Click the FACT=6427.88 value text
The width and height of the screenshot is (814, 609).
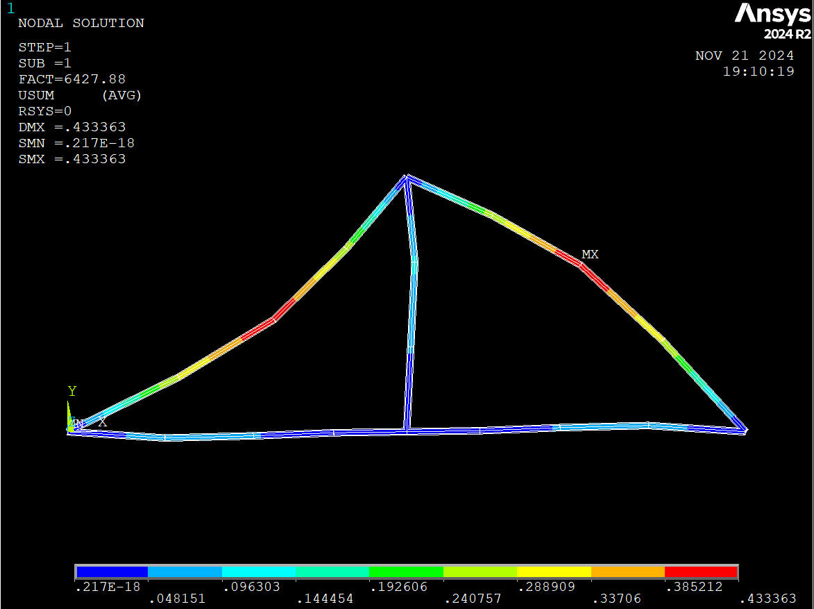72,79
